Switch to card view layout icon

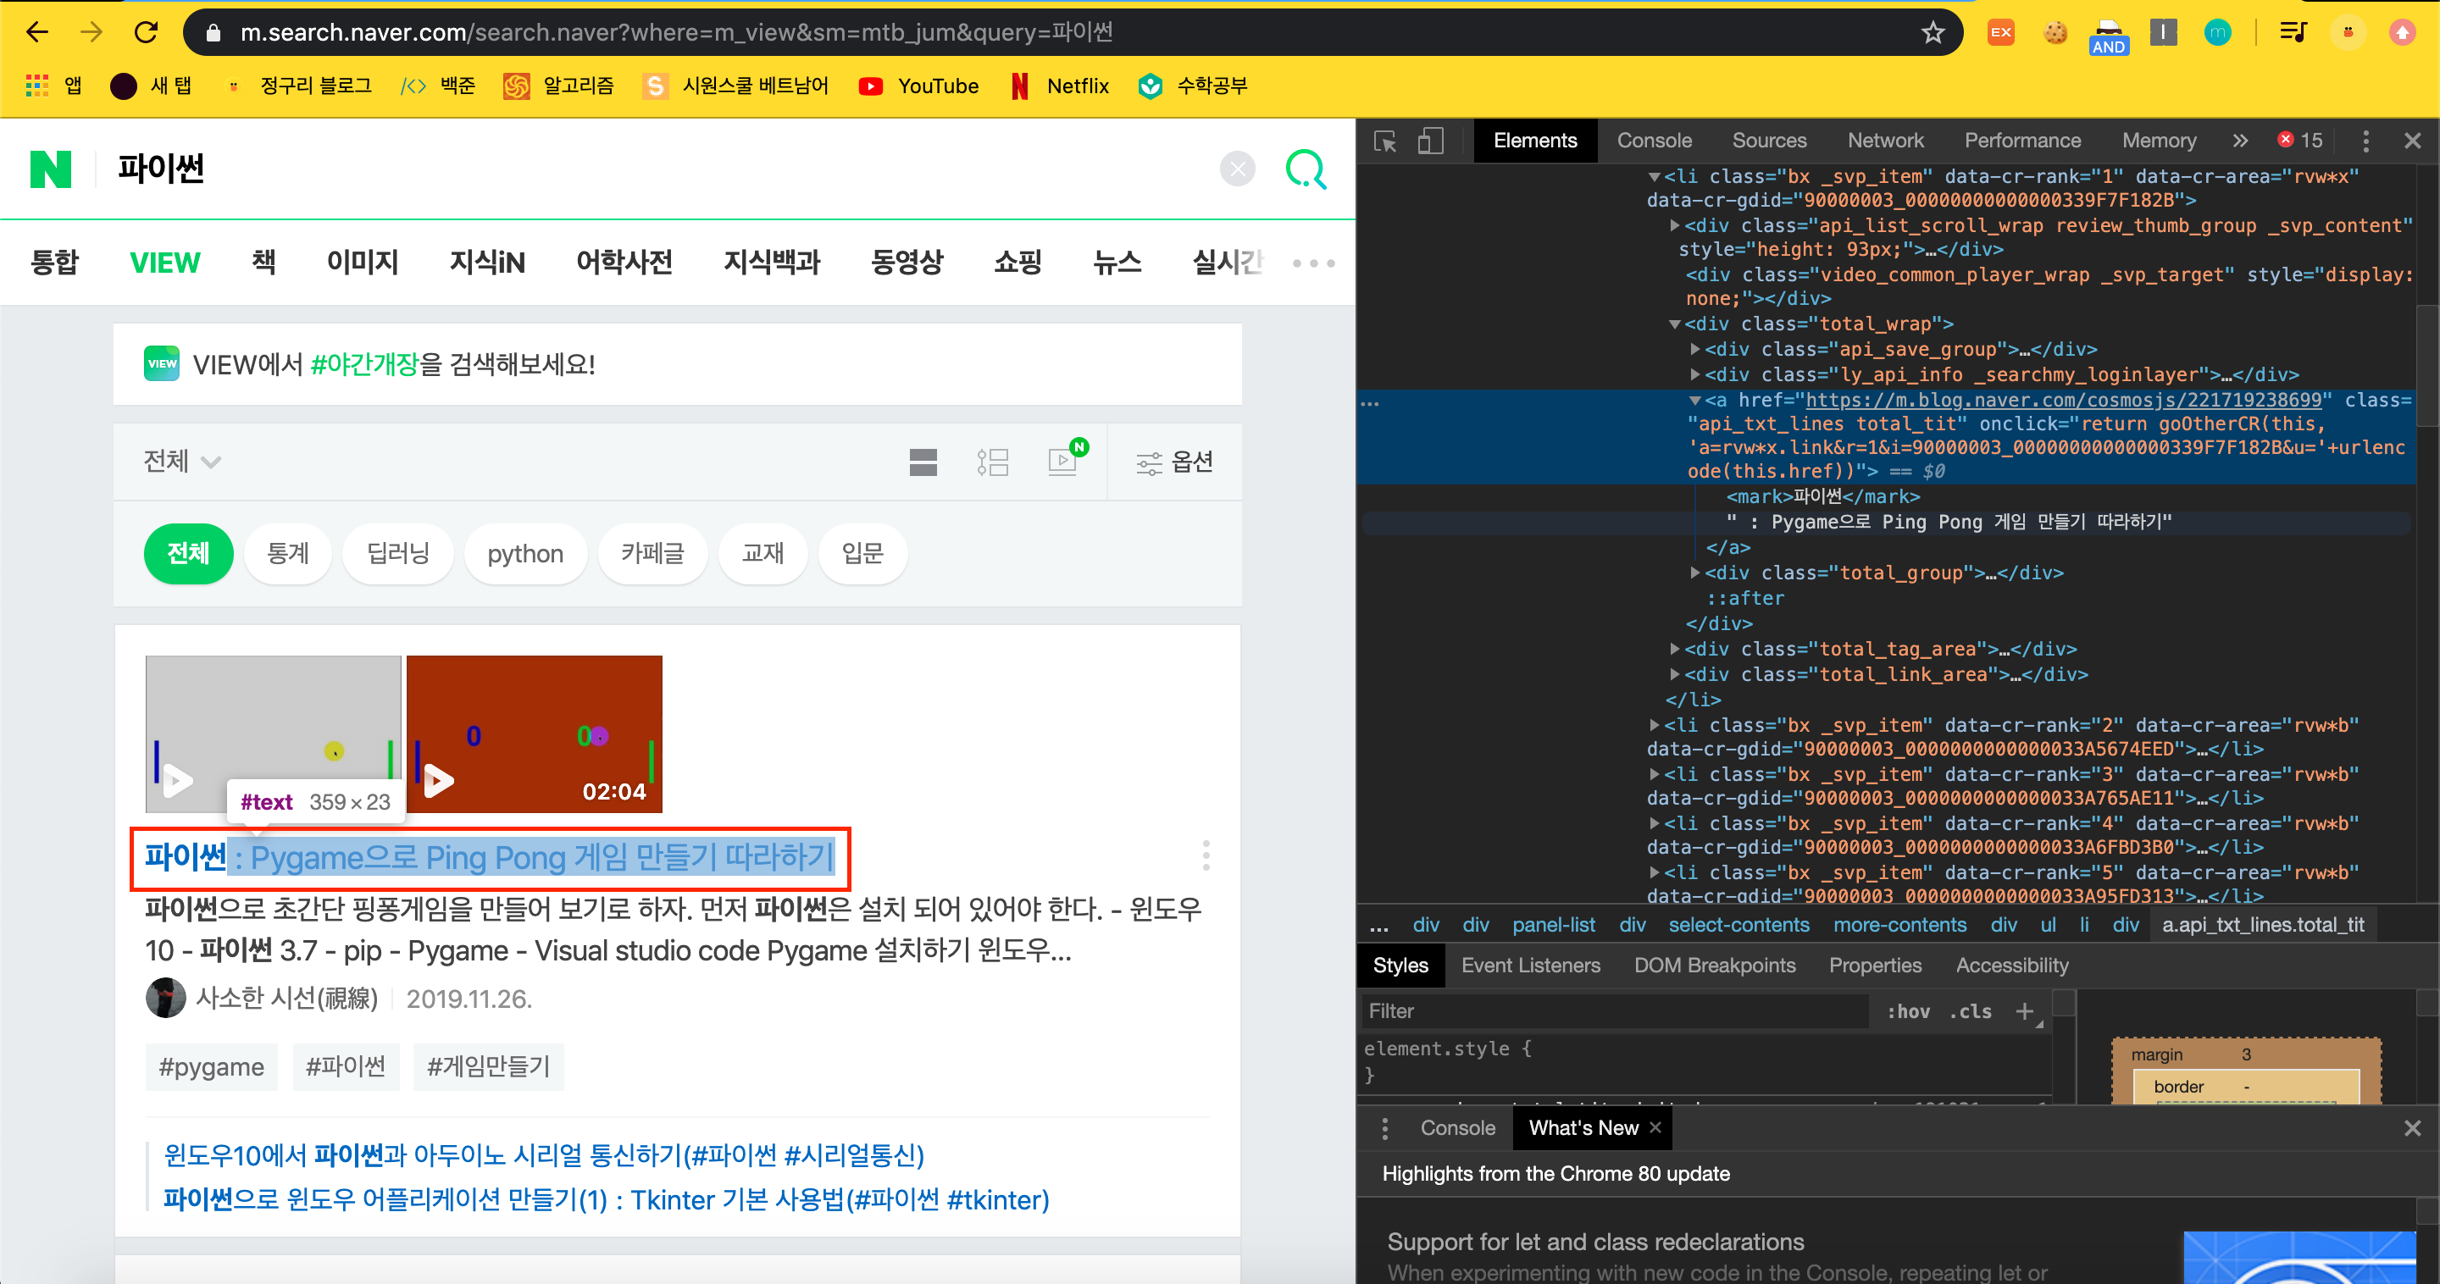pos(923,462)
